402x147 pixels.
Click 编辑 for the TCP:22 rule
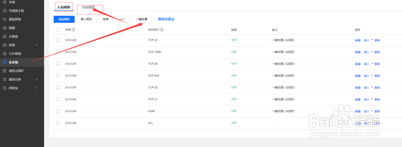pos(358,40)
